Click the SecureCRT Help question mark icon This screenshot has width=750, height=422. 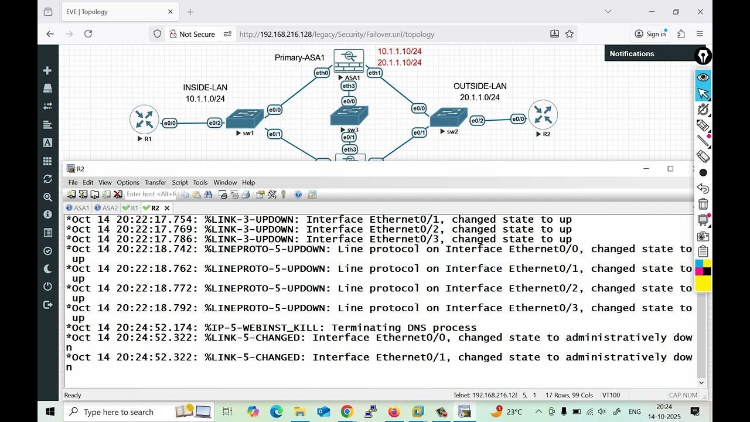click(298, 194)
